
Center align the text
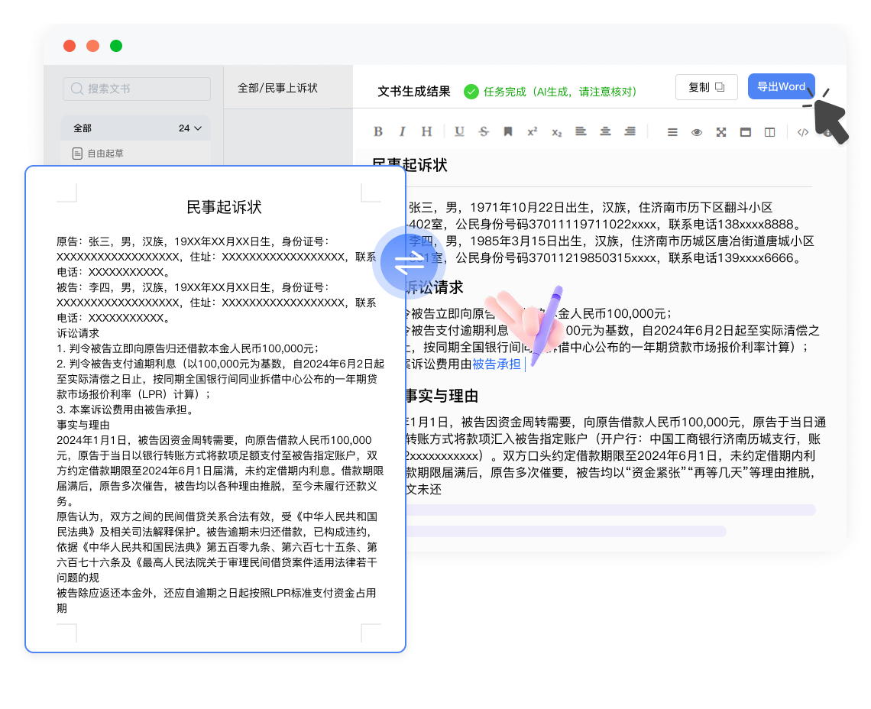pyautogui.click(x=605, y=131)
